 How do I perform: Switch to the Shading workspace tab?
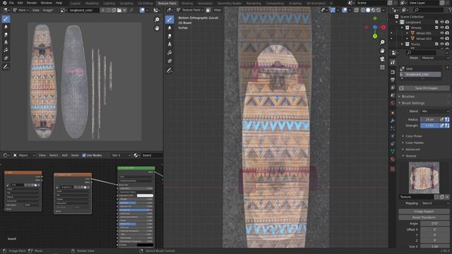(186, 3)
